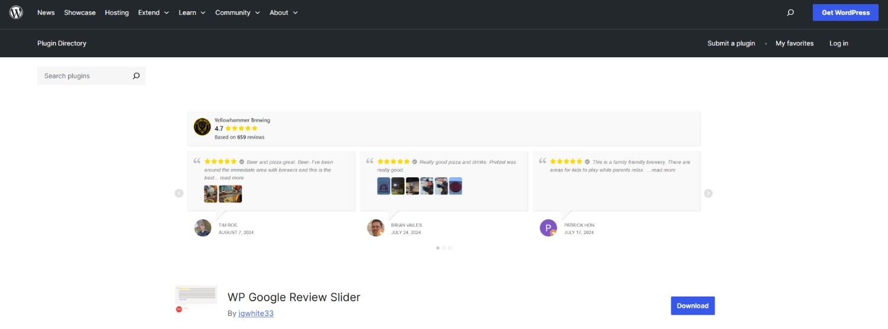Open the Hosting menu item
Image resolution: width=888 pixels, height=329 pixels.
[117, 12]
